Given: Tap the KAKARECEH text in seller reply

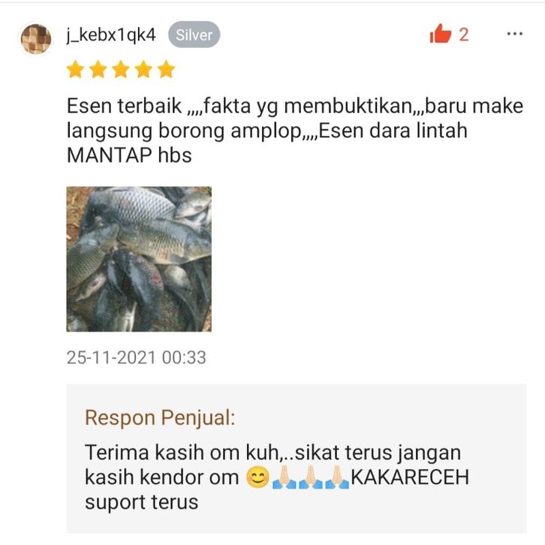Looking at the screenshot, I should click(410, 477).
